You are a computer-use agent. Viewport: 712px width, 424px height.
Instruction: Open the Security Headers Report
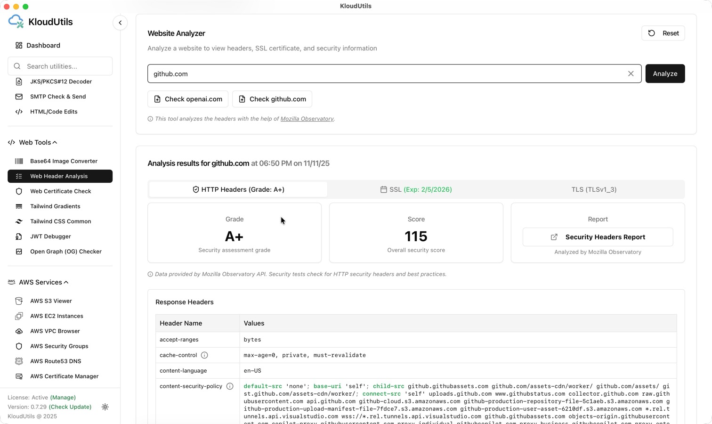(x=598, y=237)
